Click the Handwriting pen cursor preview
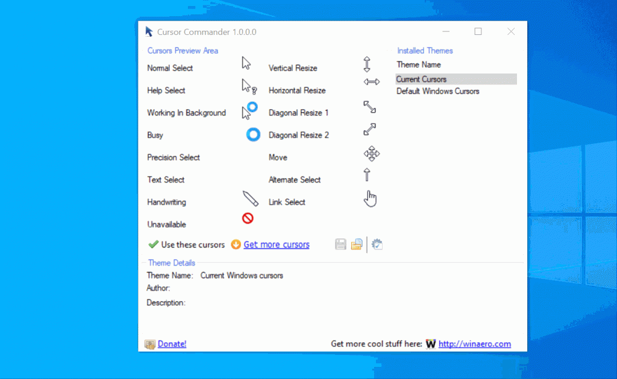The height and width of the screenshot is (379, 617). pos(250,199)
